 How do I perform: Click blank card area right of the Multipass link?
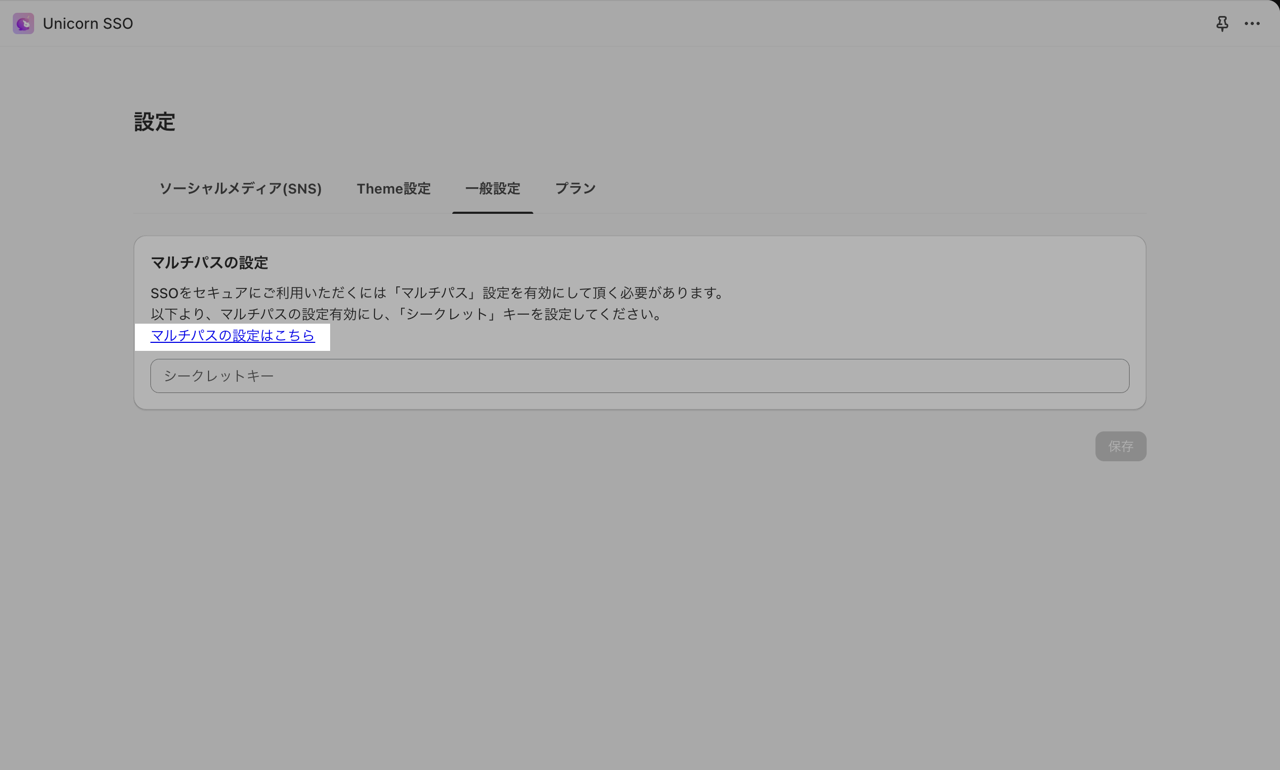point(693,336)
